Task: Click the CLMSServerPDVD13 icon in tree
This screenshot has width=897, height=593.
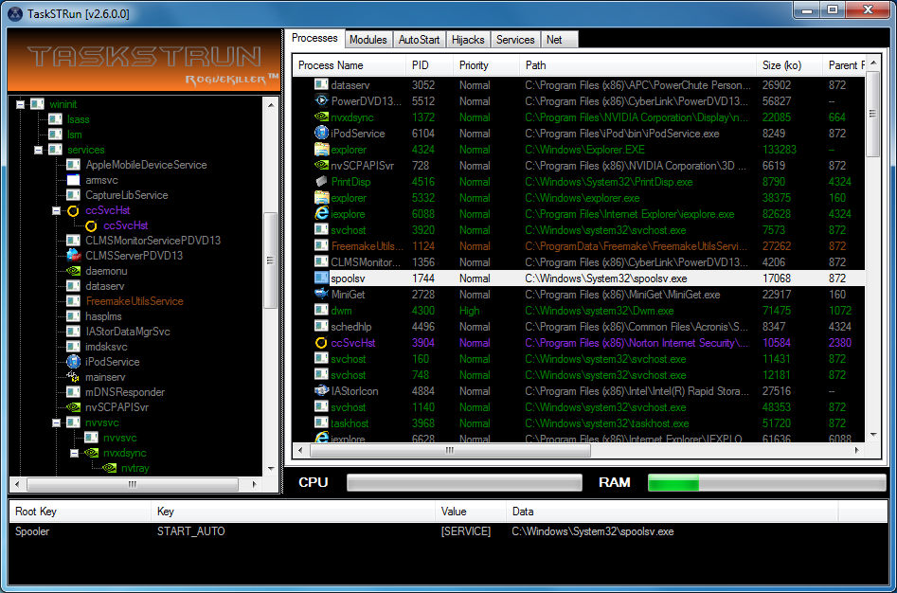Action: click(x=73, y=255)
